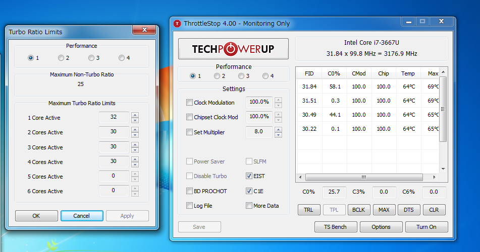Screen dimensions: 480x252
Task: Click the TechPowerUp logo button
Action: click(x=233, y=49)
